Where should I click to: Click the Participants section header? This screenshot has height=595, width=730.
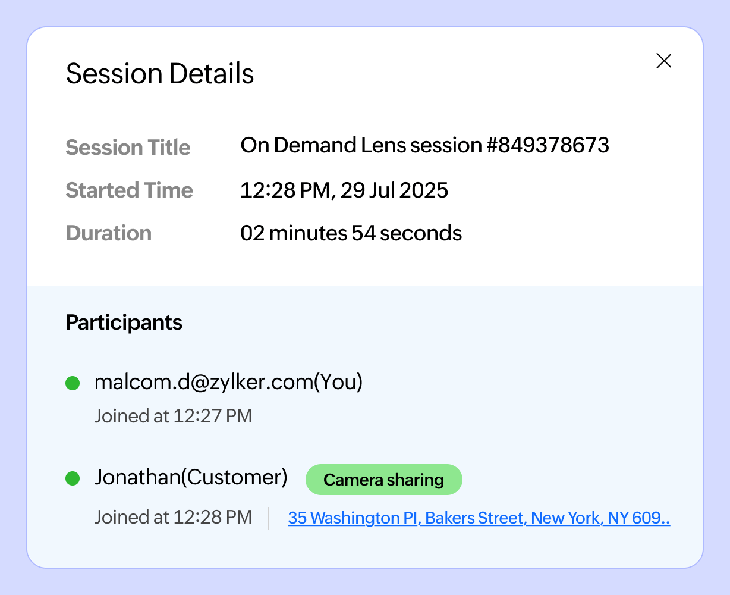click(124, 322)
